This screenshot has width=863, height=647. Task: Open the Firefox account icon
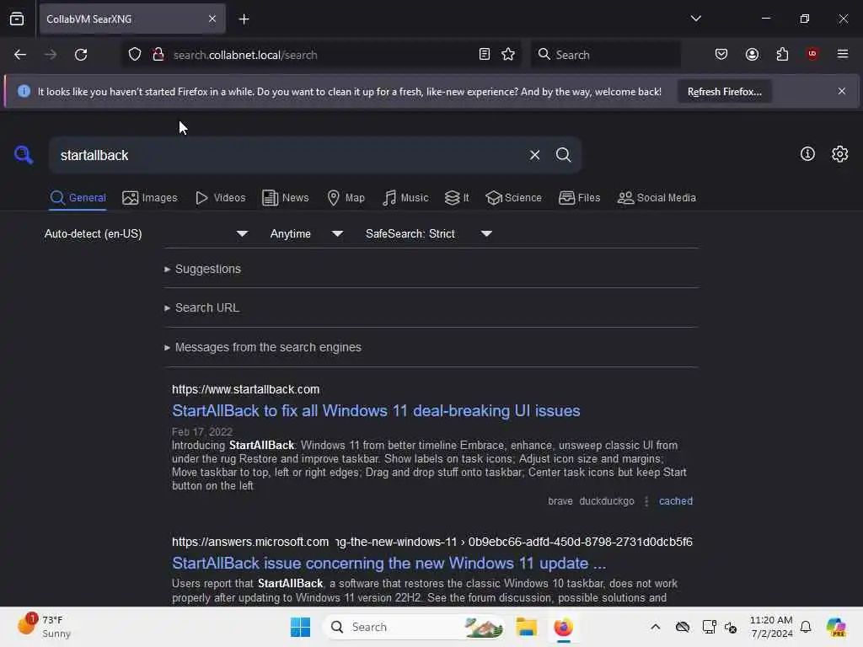click(x=752, y=55)
